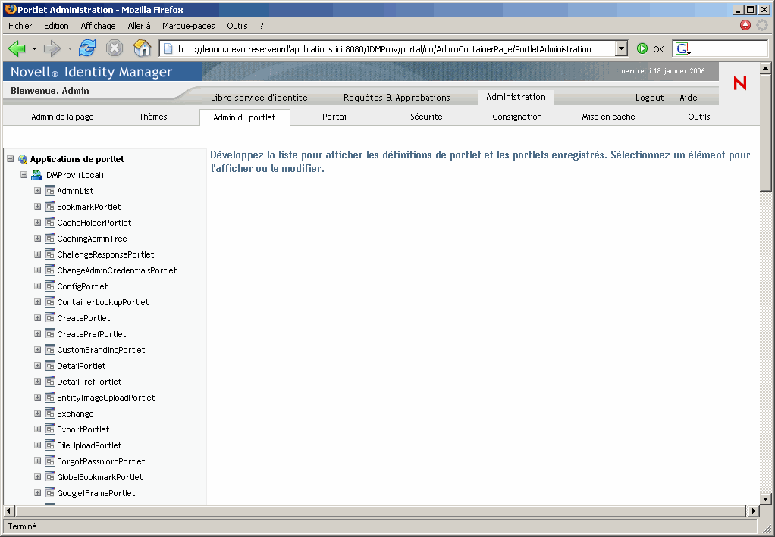Open the Back button history dropdown
Viewport: 775px width, 537px height.
[34, 48]
